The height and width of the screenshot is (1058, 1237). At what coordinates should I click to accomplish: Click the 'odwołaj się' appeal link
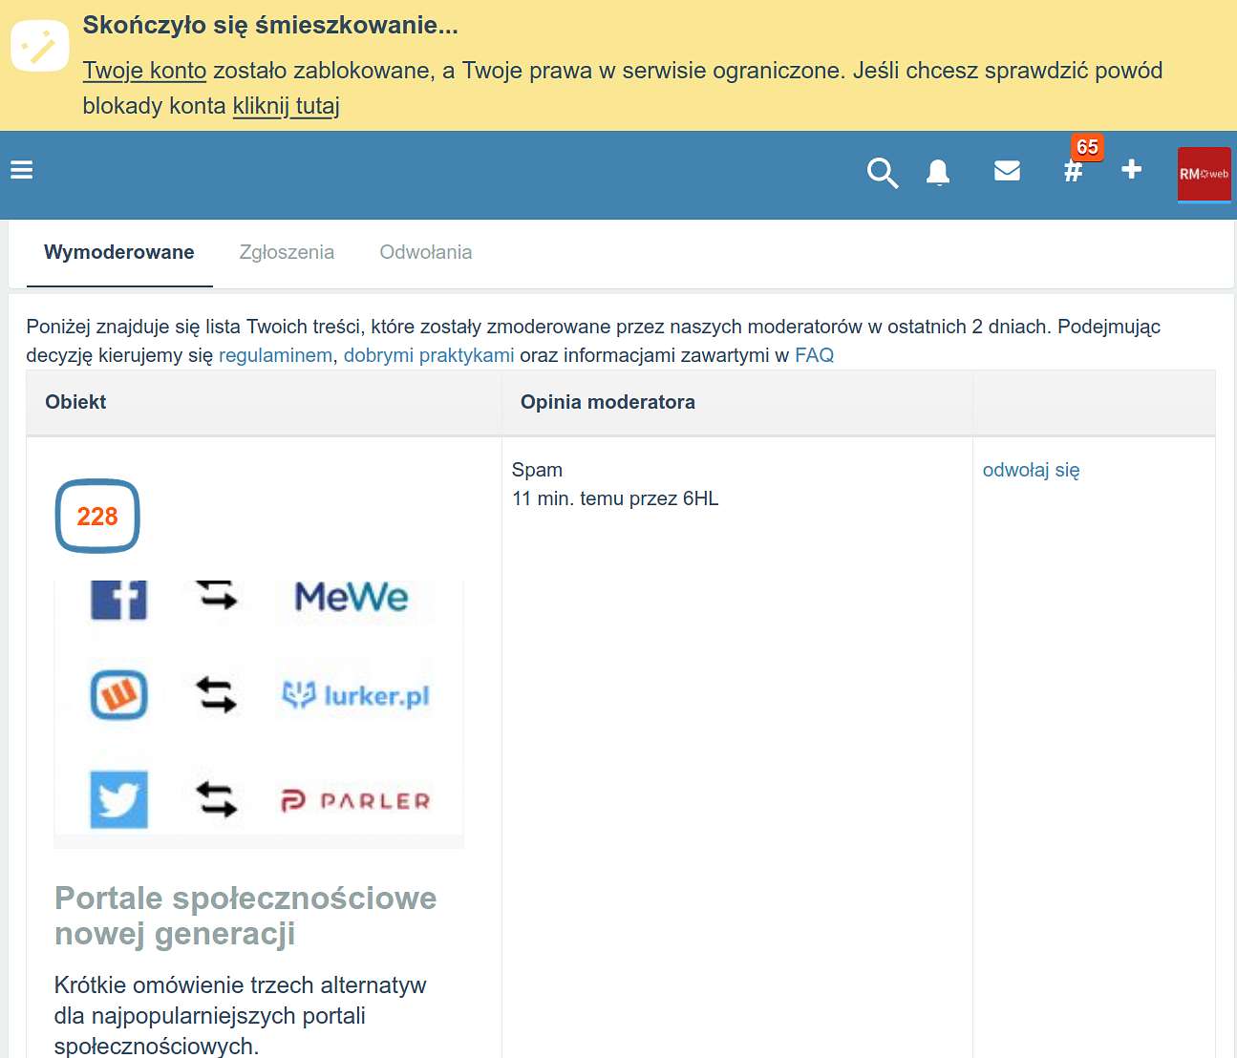click(1031, 470)
